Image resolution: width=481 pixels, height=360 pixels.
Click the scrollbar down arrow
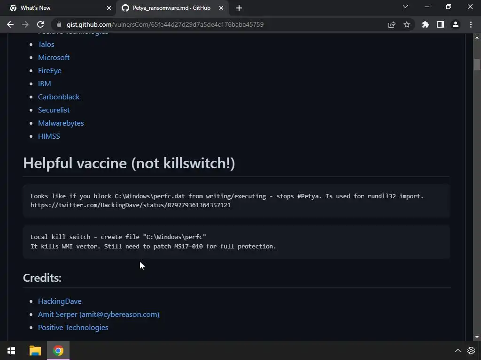[477, 337]
